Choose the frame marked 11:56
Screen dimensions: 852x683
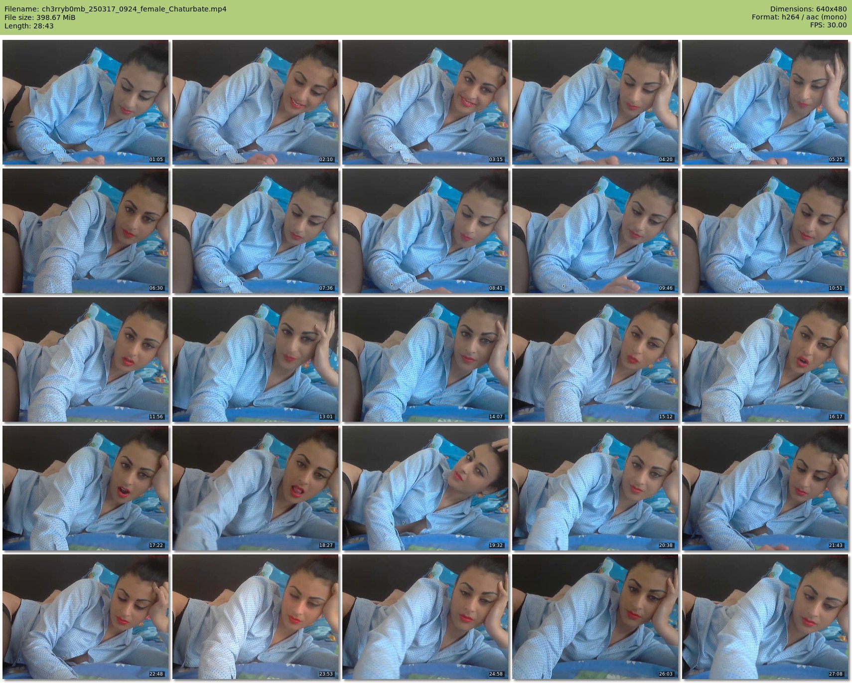click(86, 359)
